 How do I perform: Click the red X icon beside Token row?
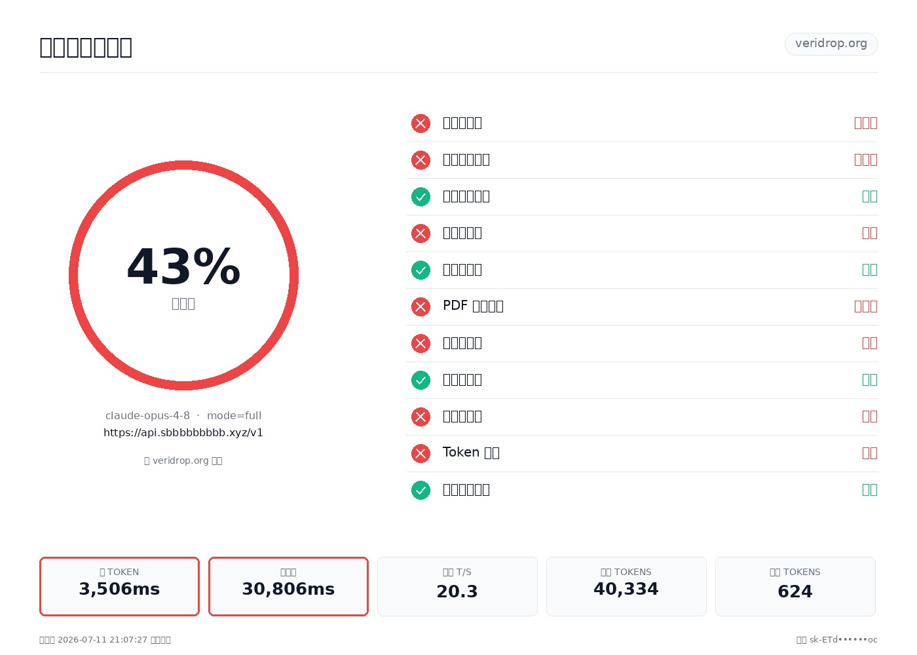pyautogui.click(x=421, y=453)
